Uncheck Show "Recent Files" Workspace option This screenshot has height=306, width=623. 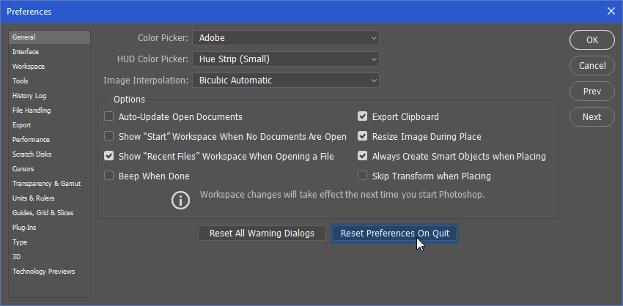108,156
